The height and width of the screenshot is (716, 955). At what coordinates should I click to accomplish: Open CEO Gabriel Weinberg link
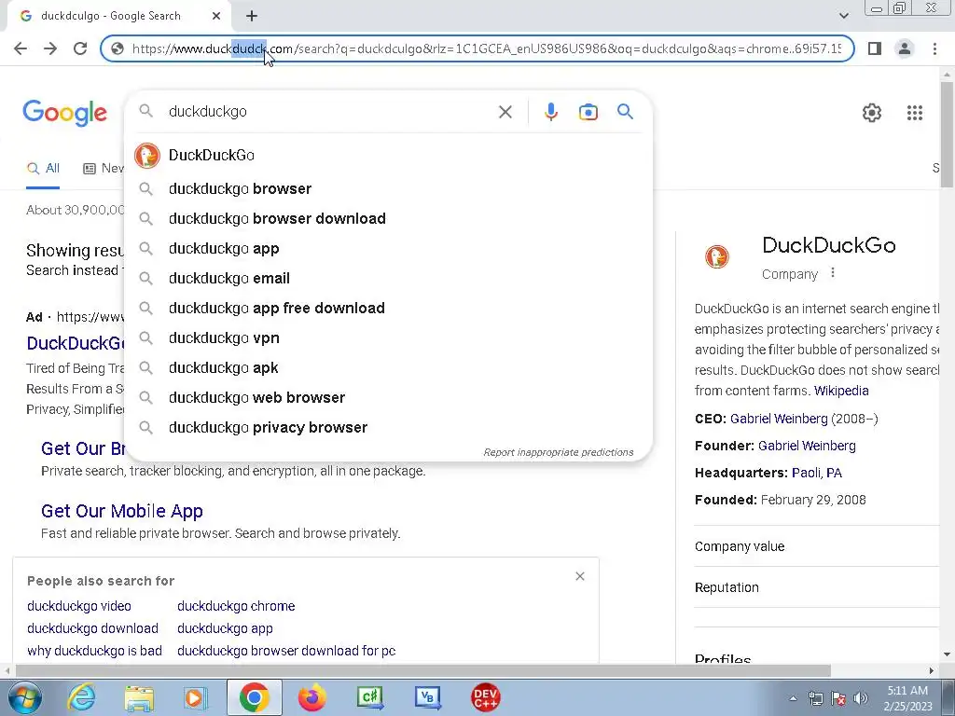click(x=779, y=419)
